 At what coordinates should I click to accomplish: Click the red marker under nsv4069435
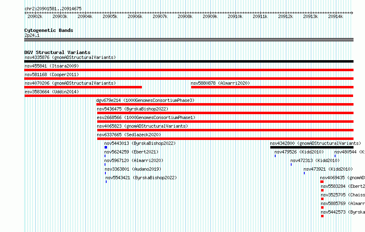click(322, 182)
